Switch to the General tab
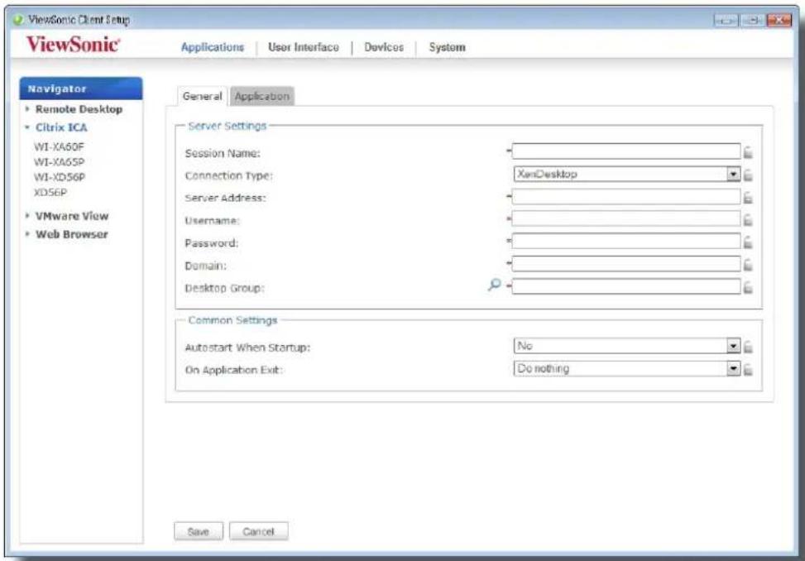Image resolution: width=805 pixels, height=561 pixels. pos(202,96)
